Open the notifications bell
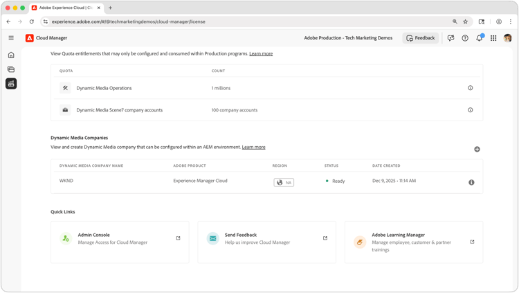Screen dimensions: 519x293 (x=480, y=38)
